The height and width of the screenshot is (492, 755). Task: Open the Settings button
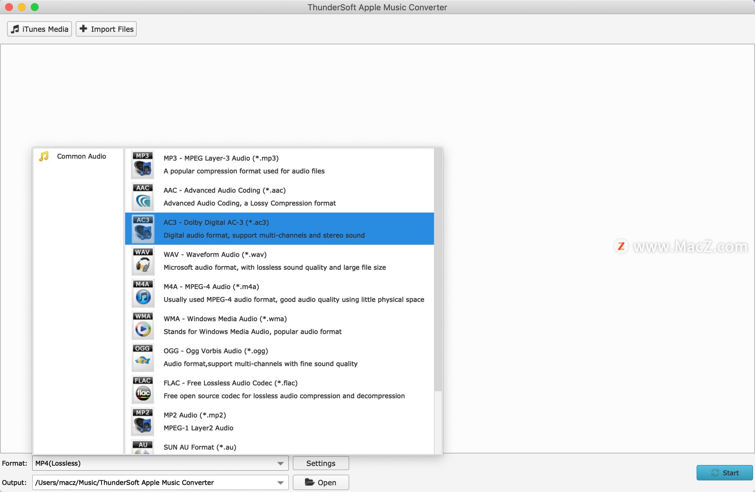[x=320, y=463]
